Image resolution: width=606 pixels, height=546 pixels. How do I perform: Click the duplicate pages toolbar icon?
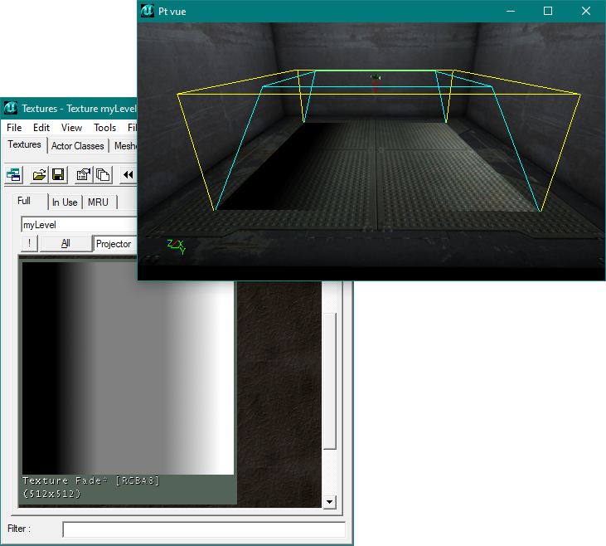click(103, 174)
